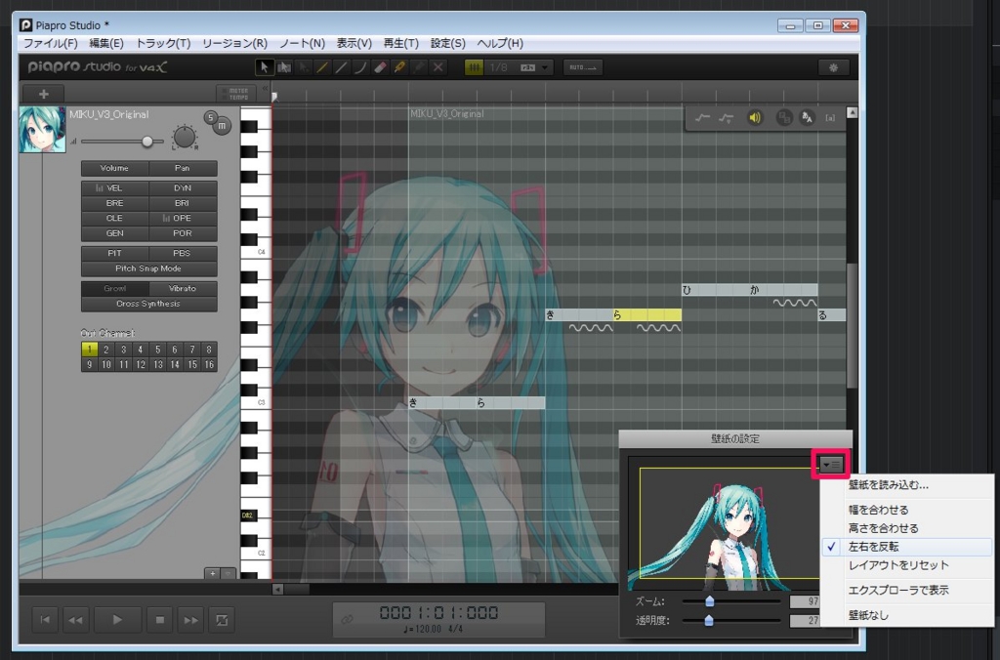Image resolution: width=1000 pixels, height=660 pixels.
Task: Toggle the METER TEMPO button
Action: (237, 94)
